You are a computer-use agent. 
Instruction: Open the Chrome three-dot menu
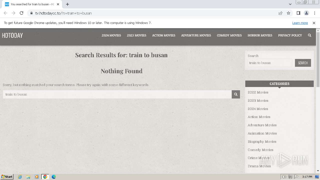pos(314,13)
